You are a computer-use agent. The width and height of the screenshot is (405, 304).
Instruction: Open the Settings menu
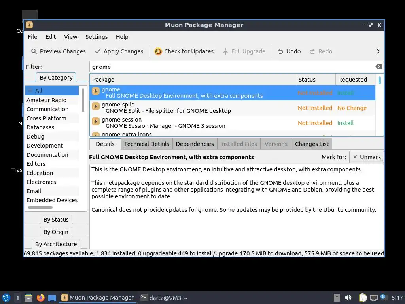tap(97, 37)
